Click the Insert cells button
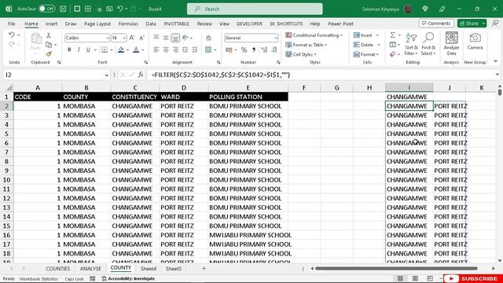The image size is (503, 283). [x=363, y=35]
